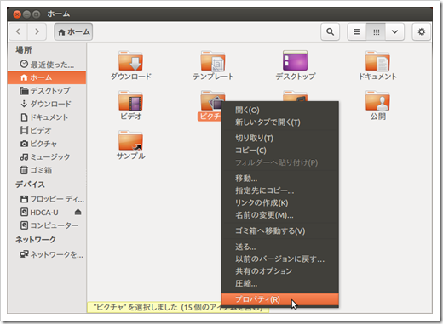
Task: Select ネットワークを... in the sidebar
Action: click(x=47, y=254)
